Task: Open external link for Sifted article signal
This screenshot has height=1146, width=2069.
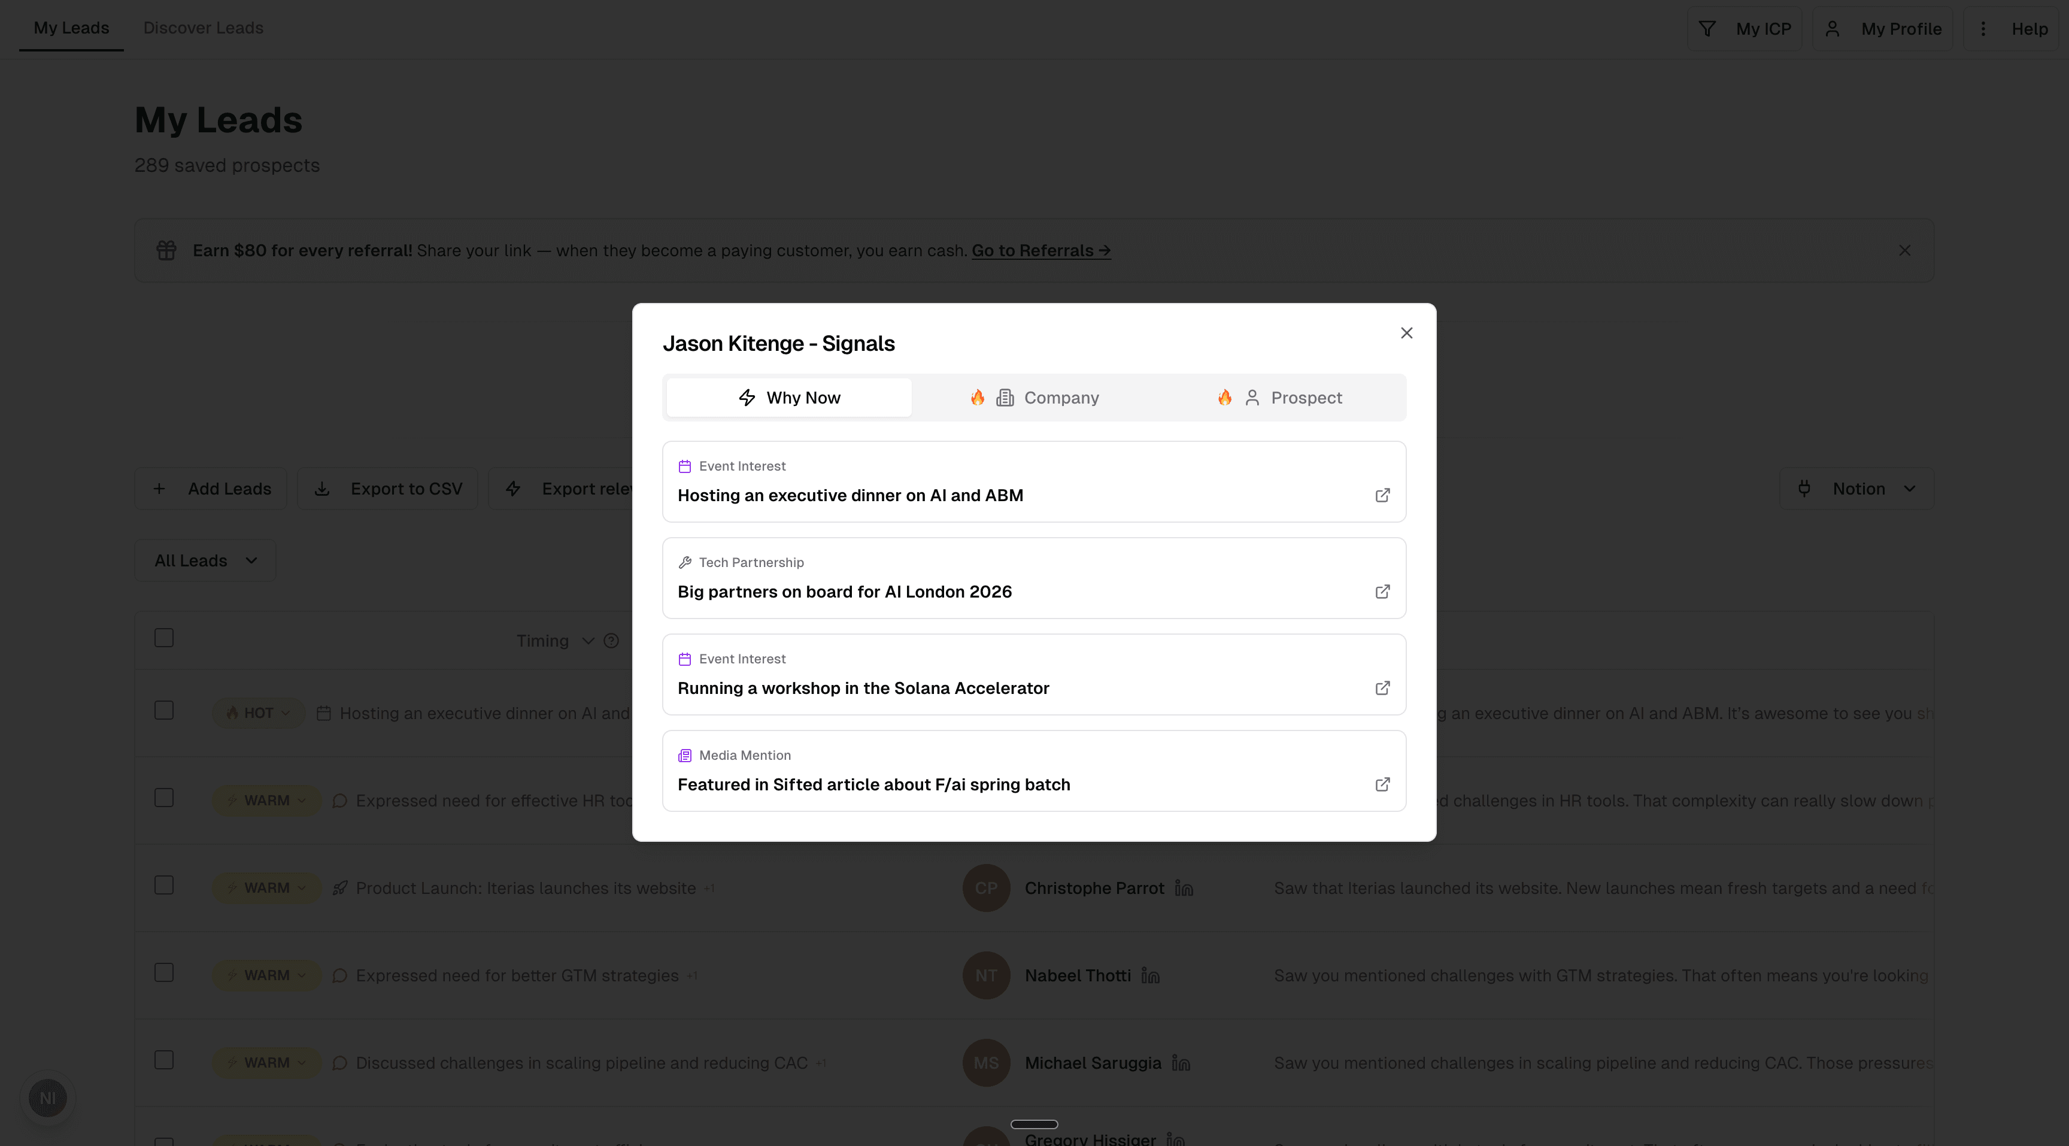Action: [1382, 784]
